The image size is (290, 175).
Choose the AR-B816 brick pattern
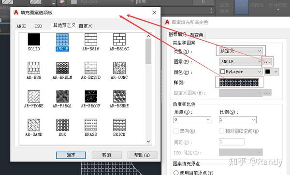(91, 40)
